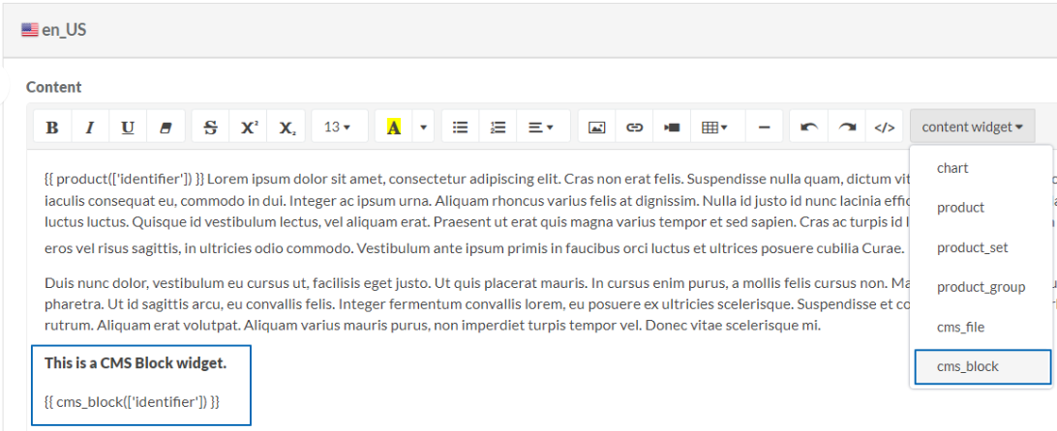Choose product_set widget option
This screenshot has height=431, width=1057.
pos(981,247)
